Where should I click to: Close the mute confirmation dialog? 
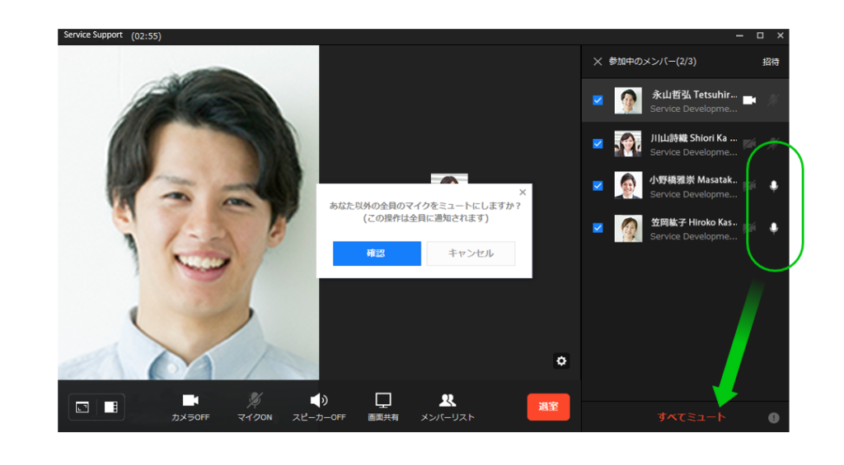[523, 193]
